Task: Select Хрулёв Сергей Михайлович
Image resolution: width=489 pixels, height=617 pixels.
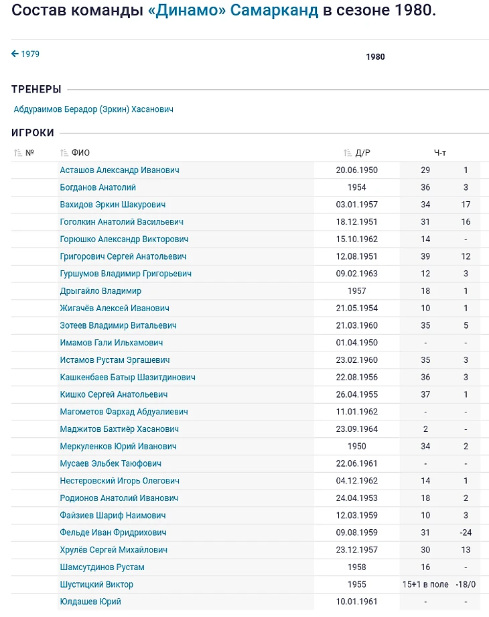Action: click(113, 550)
